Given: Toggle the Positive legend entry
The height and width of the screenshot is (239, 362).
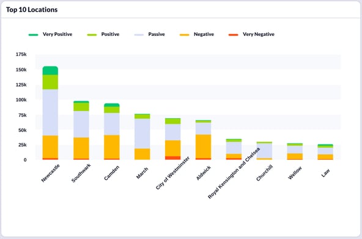Looking at the screenshot, I should click(103, 34).
